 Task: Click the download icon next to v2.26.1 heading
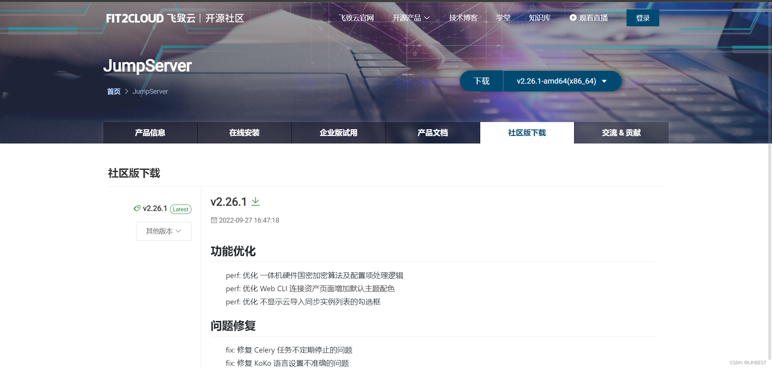point(256,202)
